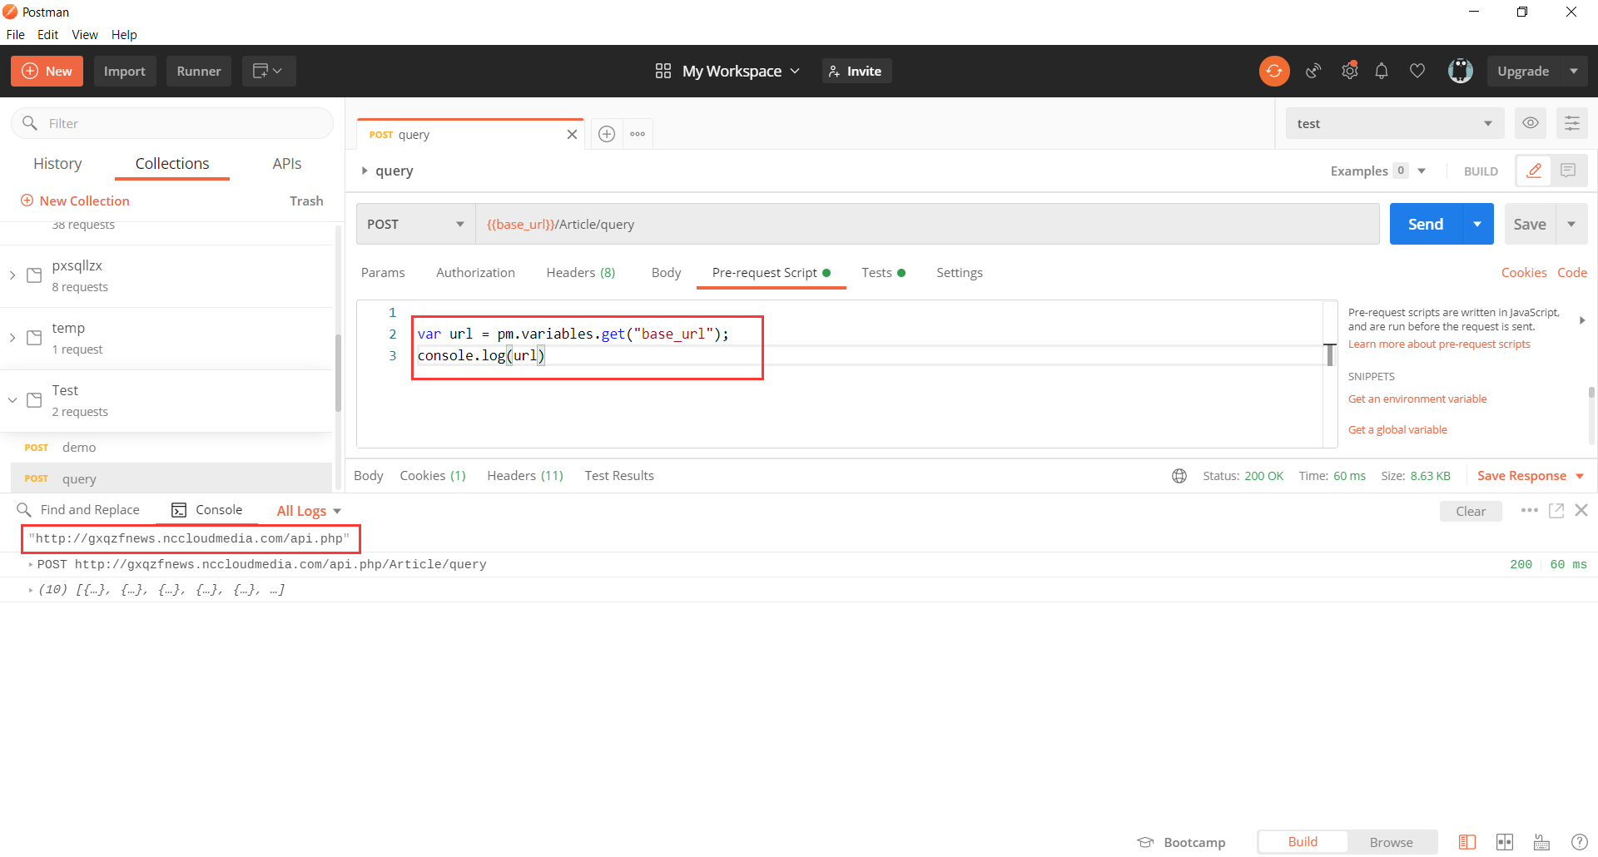
Task: Click the Filter search field
Action: click(x=172, y=123)
